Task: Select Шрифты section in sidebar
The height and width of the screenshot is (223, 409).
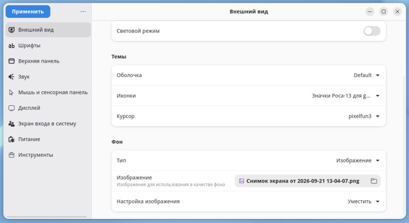Action: [x=48, y=45]
